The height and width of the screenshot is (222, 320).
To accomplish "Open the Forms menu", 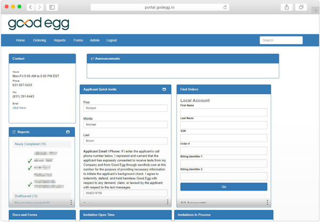I will coord(78,40).
